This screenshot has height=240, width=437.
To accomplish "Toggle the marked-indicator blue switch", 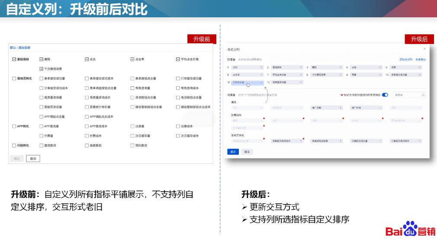I will click(x=385, y=95).
